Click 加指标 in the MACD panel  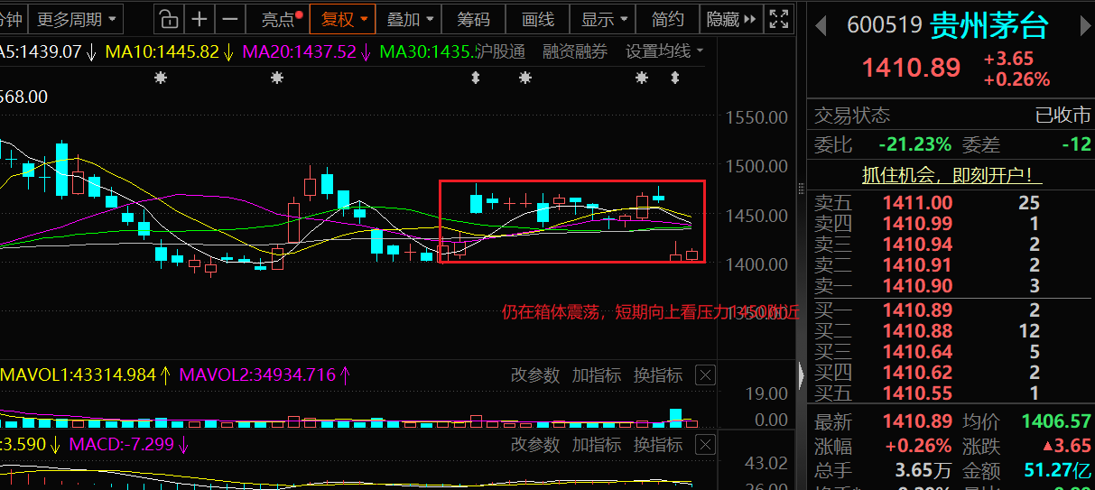[597, 445]
